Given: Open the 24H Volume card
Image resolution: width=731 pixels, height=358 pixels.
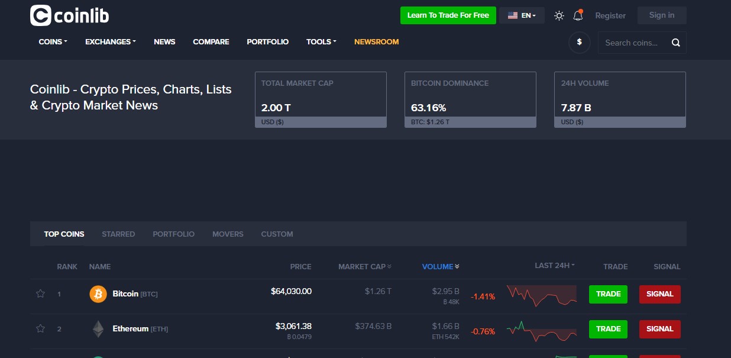Looking at the screenshot, I should tap(620, 99).
